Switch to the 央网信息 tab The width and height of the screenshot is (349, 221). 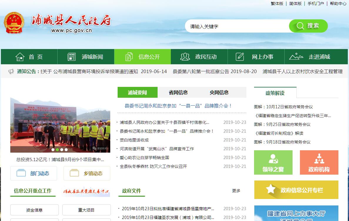219,92
